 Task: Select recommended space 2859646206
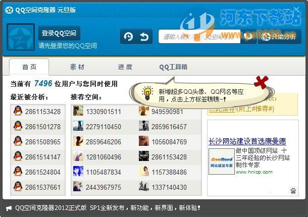pos(104,142)
